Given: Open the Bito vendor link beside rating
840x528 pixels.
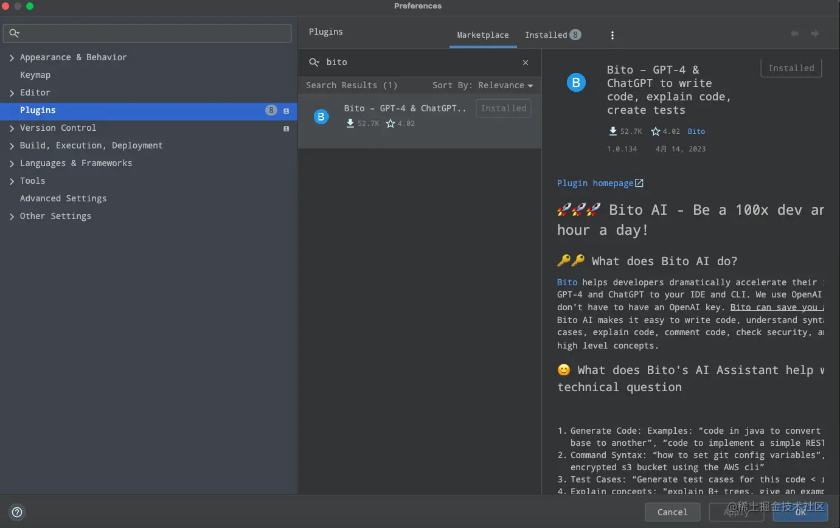Looking at the screenshot, I should point(696,131).
